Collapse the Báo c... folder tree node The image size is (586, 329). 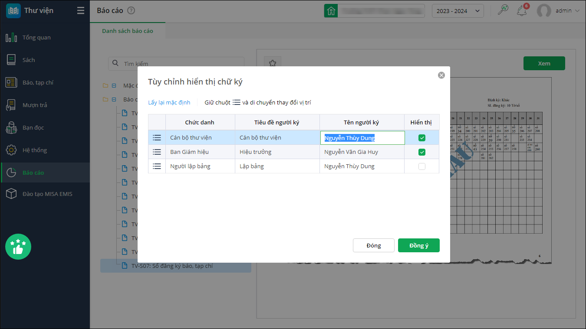click(x=114, y=100)
